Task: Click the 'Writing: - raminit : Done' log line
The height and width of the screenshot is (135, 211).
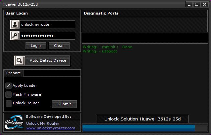Action: [x=107, y=47]
